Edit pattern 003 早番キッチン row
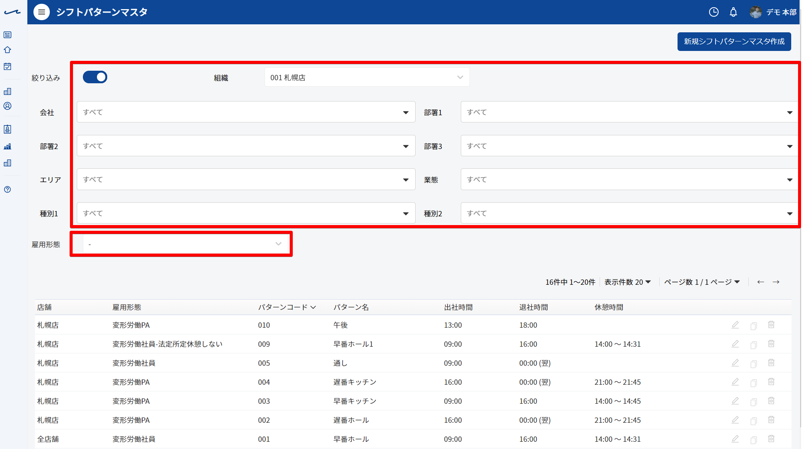The width and height of the screenshot is (803, 449). tap(735, 401)
